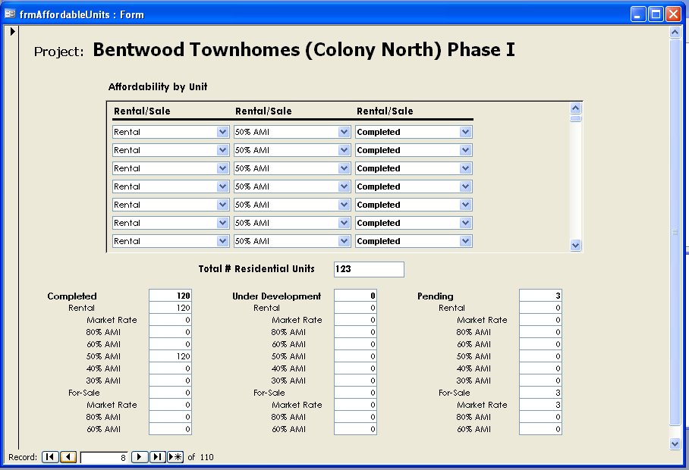Image resolution: width=689 pixels, height=470 pixels.
Task: Go to next record button
Action: pos(140,457)
